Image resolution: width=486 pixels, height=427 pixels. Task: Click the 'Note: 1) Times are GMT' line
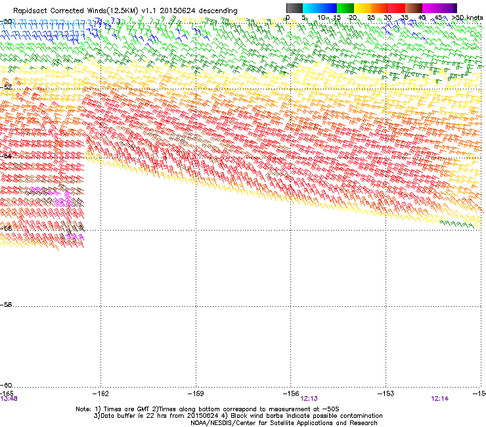[208, 409]
